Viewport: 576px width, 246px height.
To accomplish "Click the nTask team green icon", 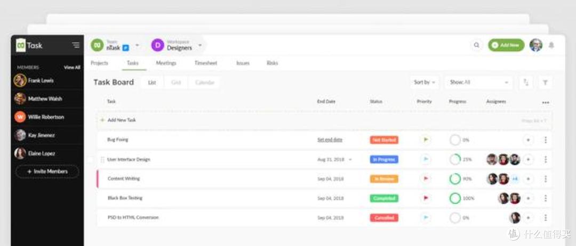I will pos(98,45).
